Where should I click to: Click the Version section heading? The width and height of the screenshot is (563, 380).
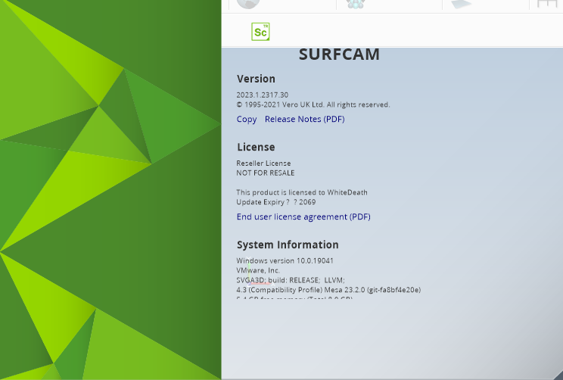[256, 79]
